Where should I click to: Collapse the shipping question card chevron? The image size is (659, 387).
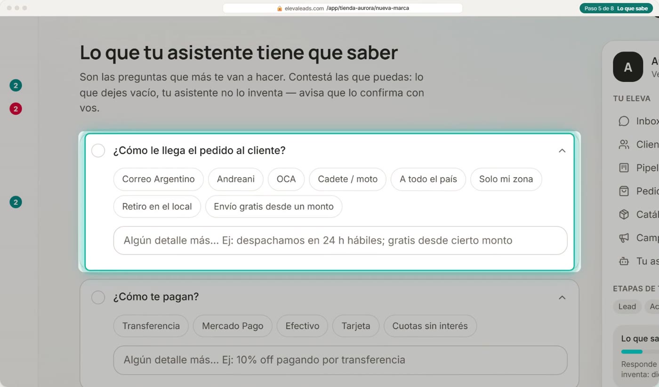(562, 151)
